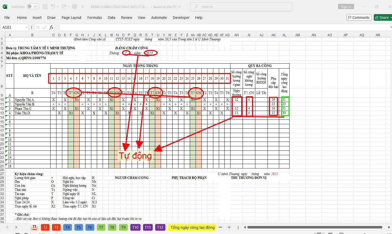392x234 pixels.
Task: Open the Formulas ribbon tab
Action: [95, 17]
